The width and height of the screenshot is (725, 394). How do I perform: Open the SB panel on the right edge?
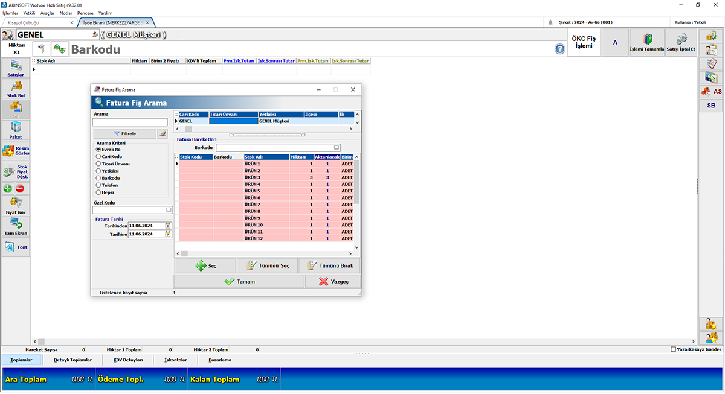[712, 105]
